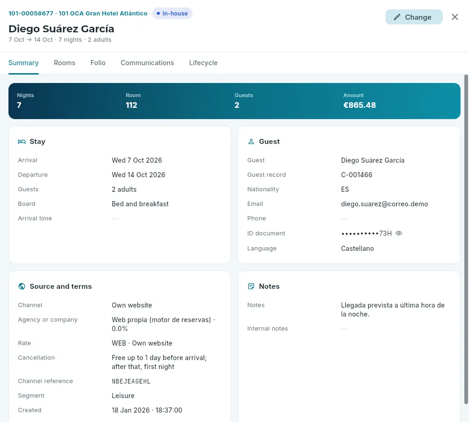This screenshot has width=469, height=422.
Task: Switch to the Rooms tab
Action: coord(65,63)
